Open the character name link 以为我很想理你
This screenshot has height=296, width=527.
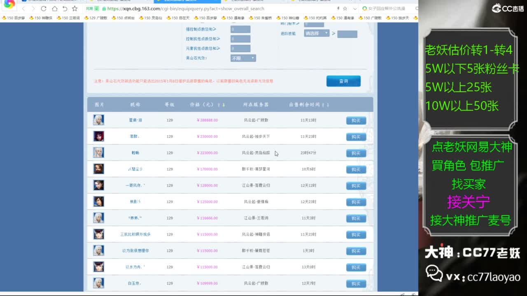tap(135, 251)
